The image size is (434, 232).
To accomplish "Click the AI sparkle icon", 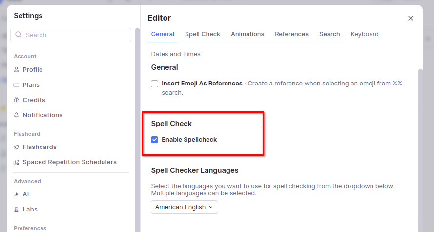I will [17, 194].
